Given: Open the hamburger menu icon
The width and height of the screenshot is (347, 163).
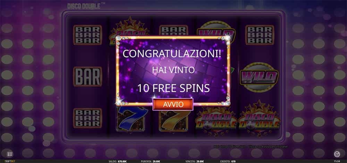Looking at the screenshot, I should 10,154.
